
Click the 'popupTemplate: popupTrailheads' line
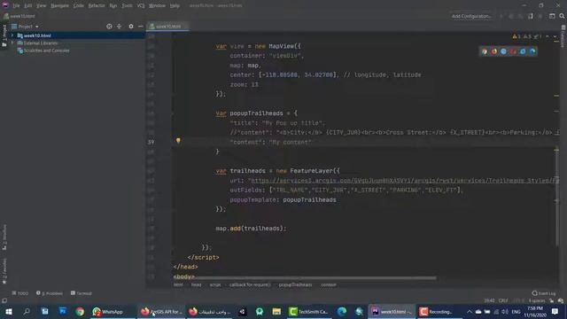coord(283,199)
